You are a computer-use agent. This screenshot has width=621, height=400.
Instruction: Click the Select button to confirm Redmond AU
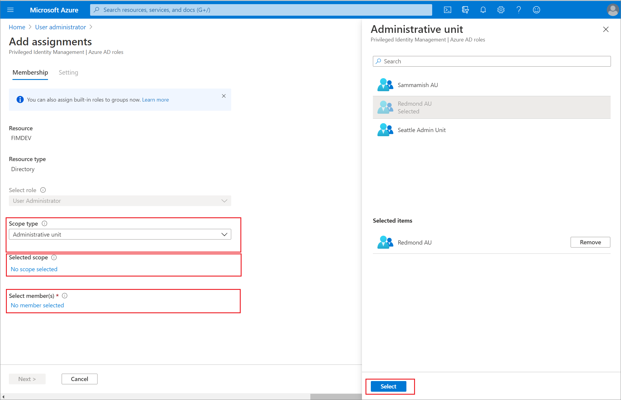click(x=388, y=386)
